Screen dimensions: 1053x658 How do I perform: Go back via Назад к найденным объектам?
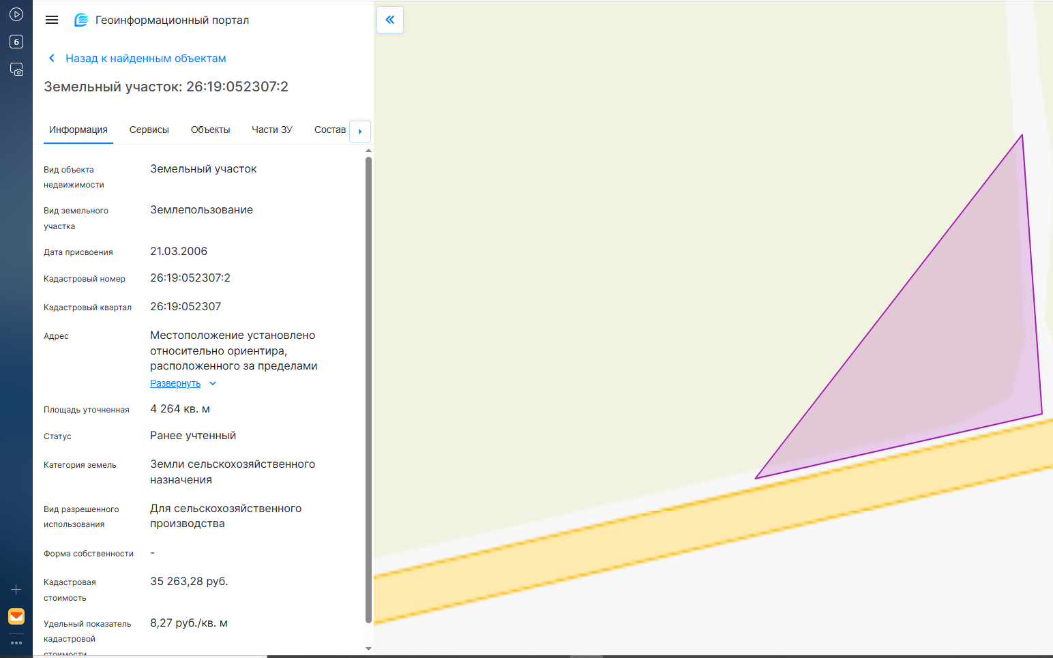tap(146, 59)
